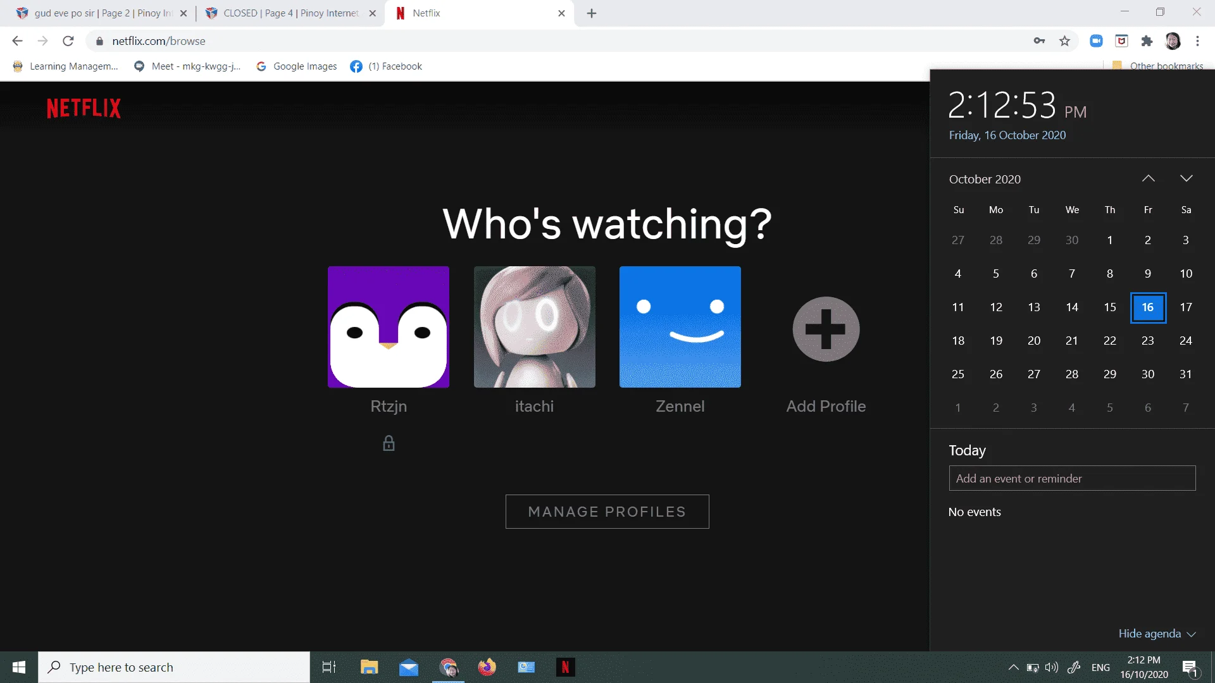Select October 31 in calendar
Screen dimensions: 1215x683
1186,374
